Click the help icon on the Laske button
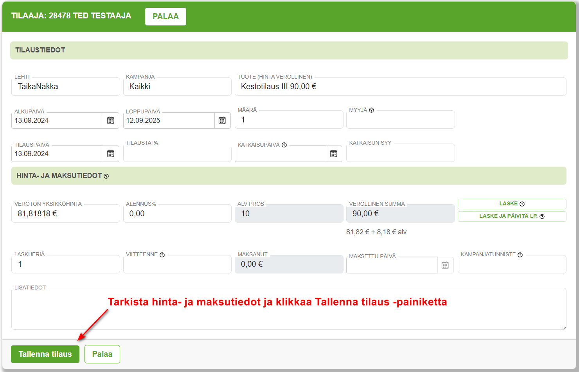The height and width of the screenshot is (372, 579). [522, 204]
